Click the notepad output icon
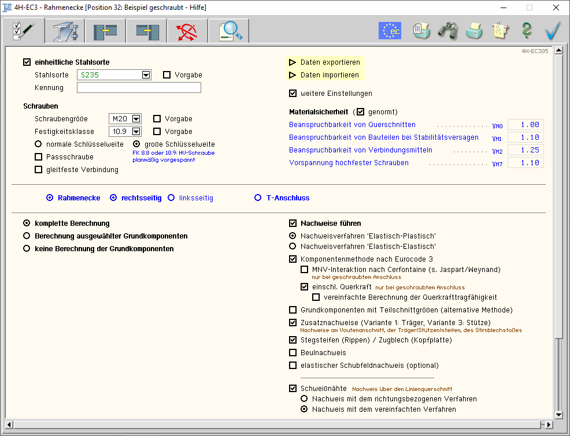Image resolution: width=570 pixels, height=436 pixels. pos(421,31)
